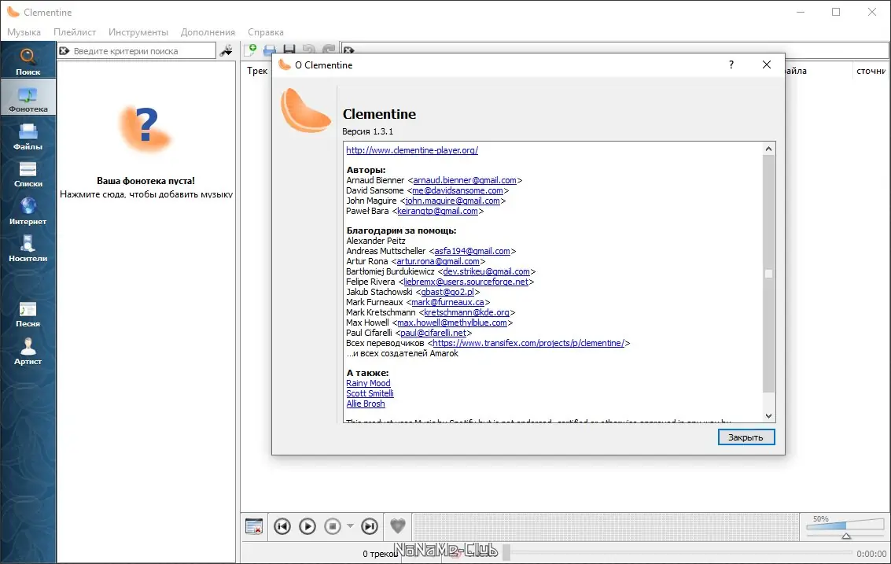
Task: Click qbast@go2.pl email link
Action: point(447,292)
